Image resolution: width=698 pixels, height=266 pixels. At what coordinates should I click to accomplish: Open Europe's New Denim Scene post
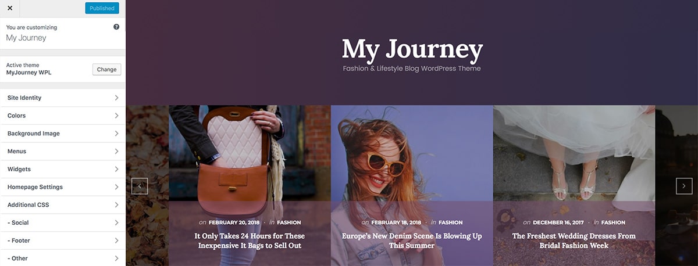coord(412,240)
